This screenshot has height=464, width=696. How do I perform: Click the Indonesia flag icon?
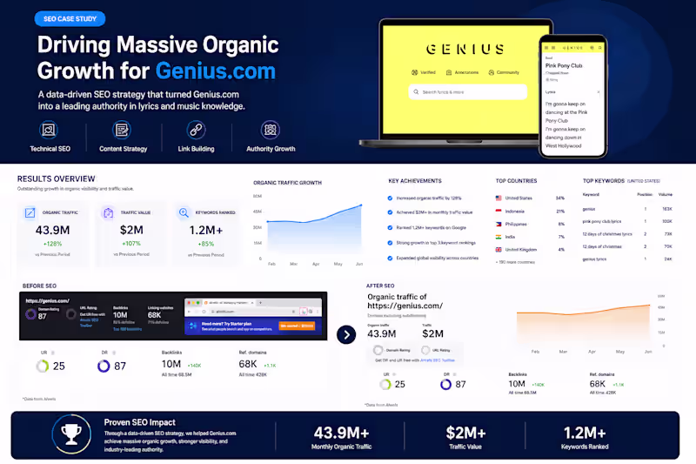pyautogui.click(x=499, y=212)
